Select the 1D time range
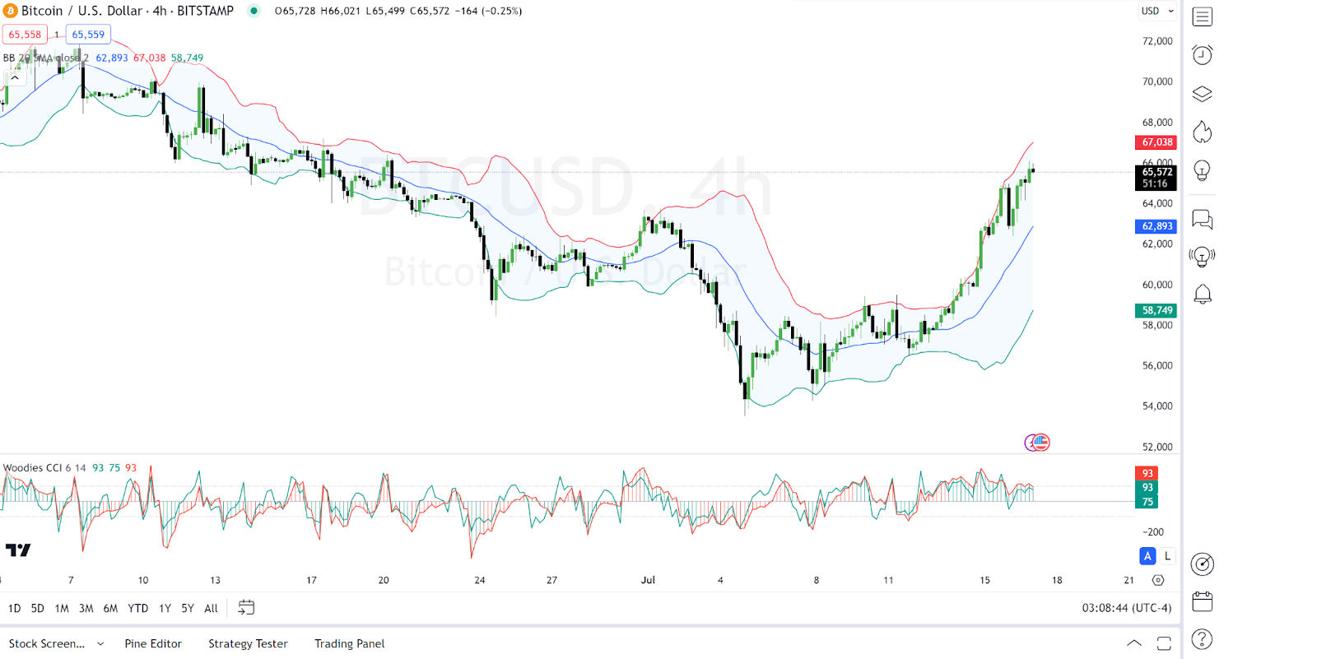 click(x=14, y=608)
